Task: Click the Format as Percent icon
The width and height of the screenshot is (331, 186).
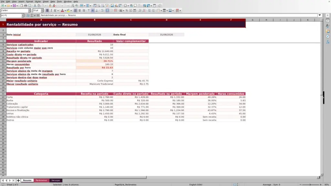Action: click(x=127, y=11)
